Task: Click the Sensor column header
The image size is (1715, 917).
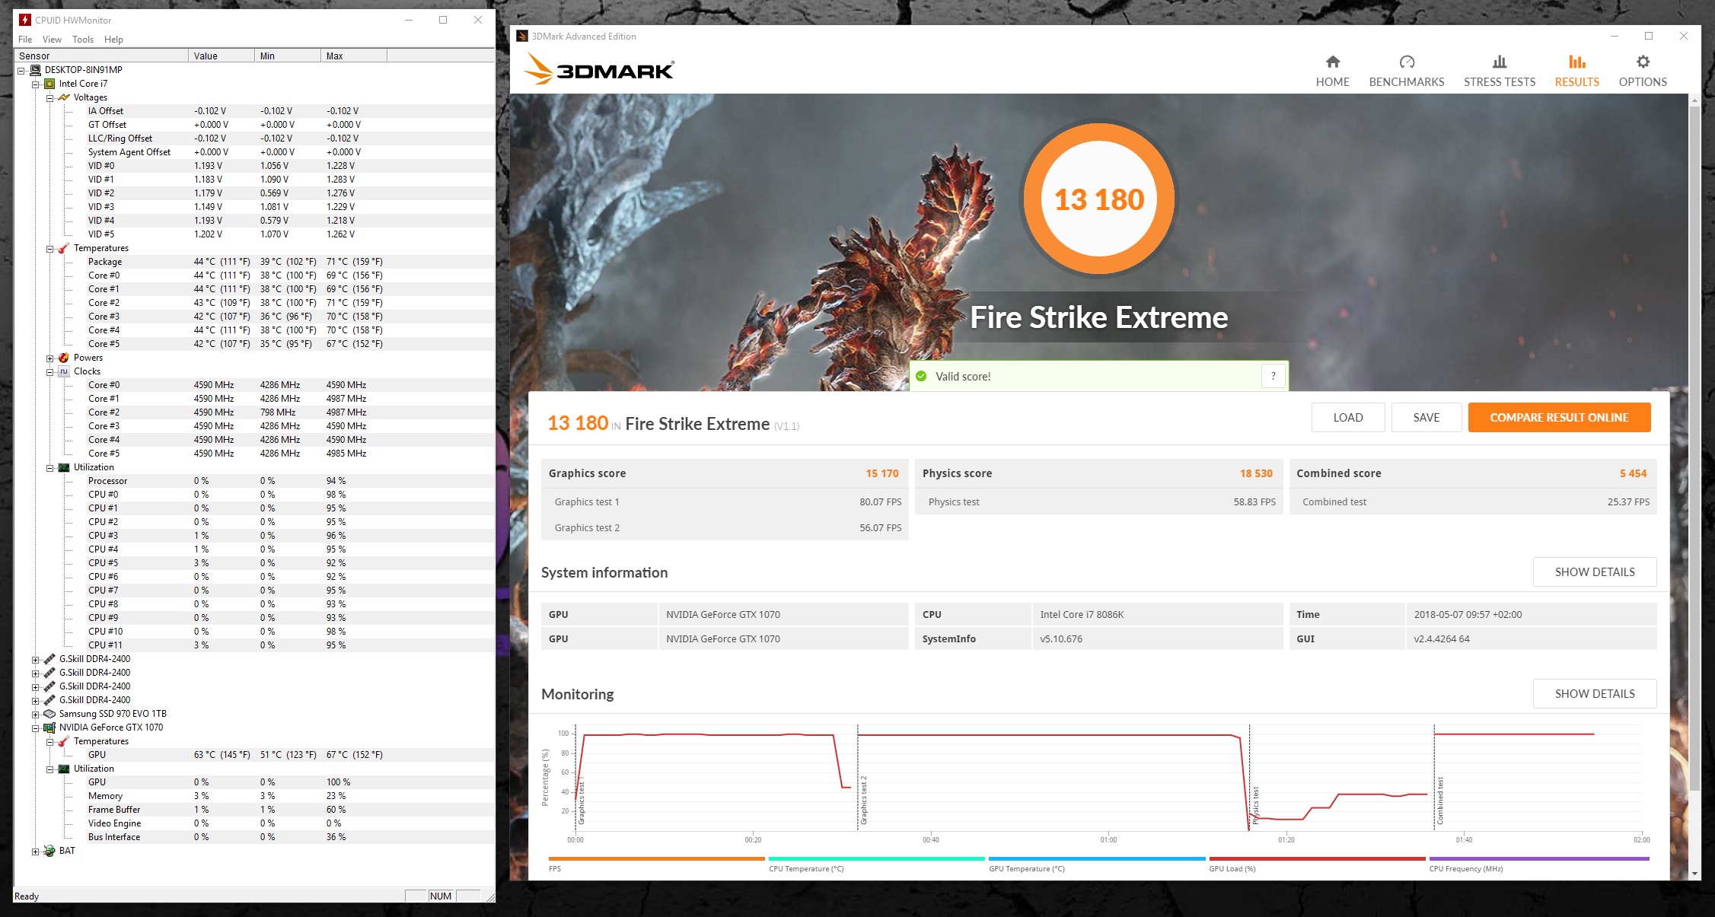Action: coord(101,56)
